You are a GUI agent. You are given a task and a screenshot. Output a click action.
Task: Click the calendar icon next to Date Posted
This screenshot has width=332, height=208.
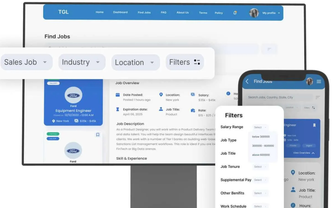[x=118, y=95]
